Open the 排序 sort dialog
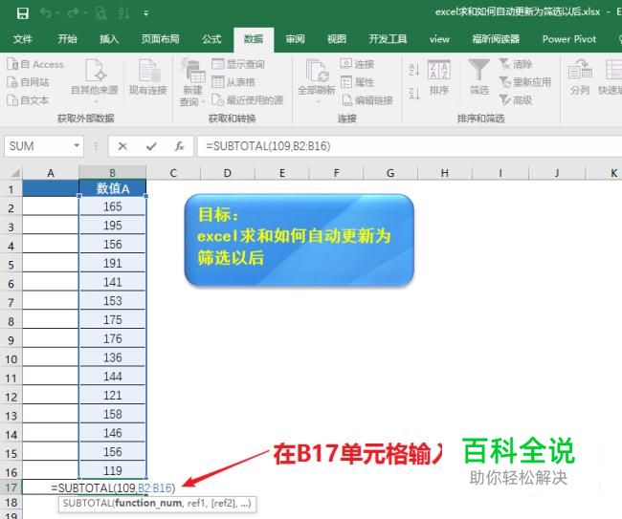622x519 pixels. [439, 77]
